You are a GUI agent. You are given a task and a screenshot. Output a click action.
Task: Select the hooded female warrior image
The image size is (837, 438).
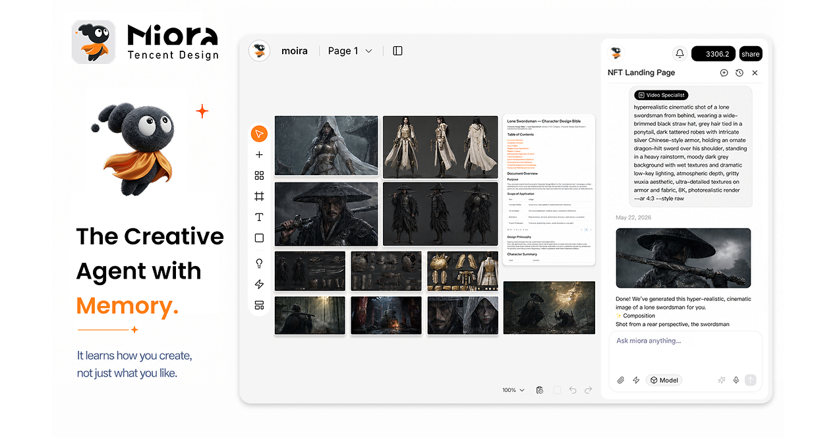[x=326, y=146]
